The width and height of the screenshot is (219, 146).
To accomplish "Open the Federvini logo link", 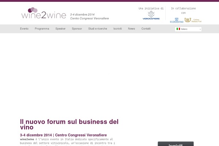I will (177, 20).
